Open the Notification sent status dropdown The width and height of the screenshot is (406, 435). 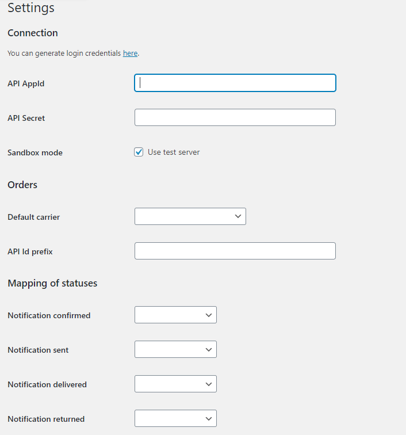[175, 349]
